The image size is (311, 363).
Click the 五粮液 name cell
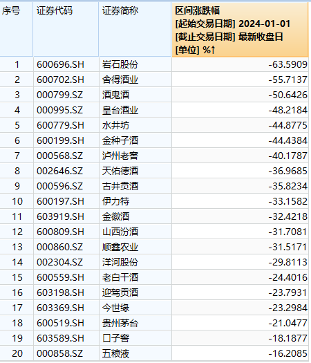pos(135,353)
